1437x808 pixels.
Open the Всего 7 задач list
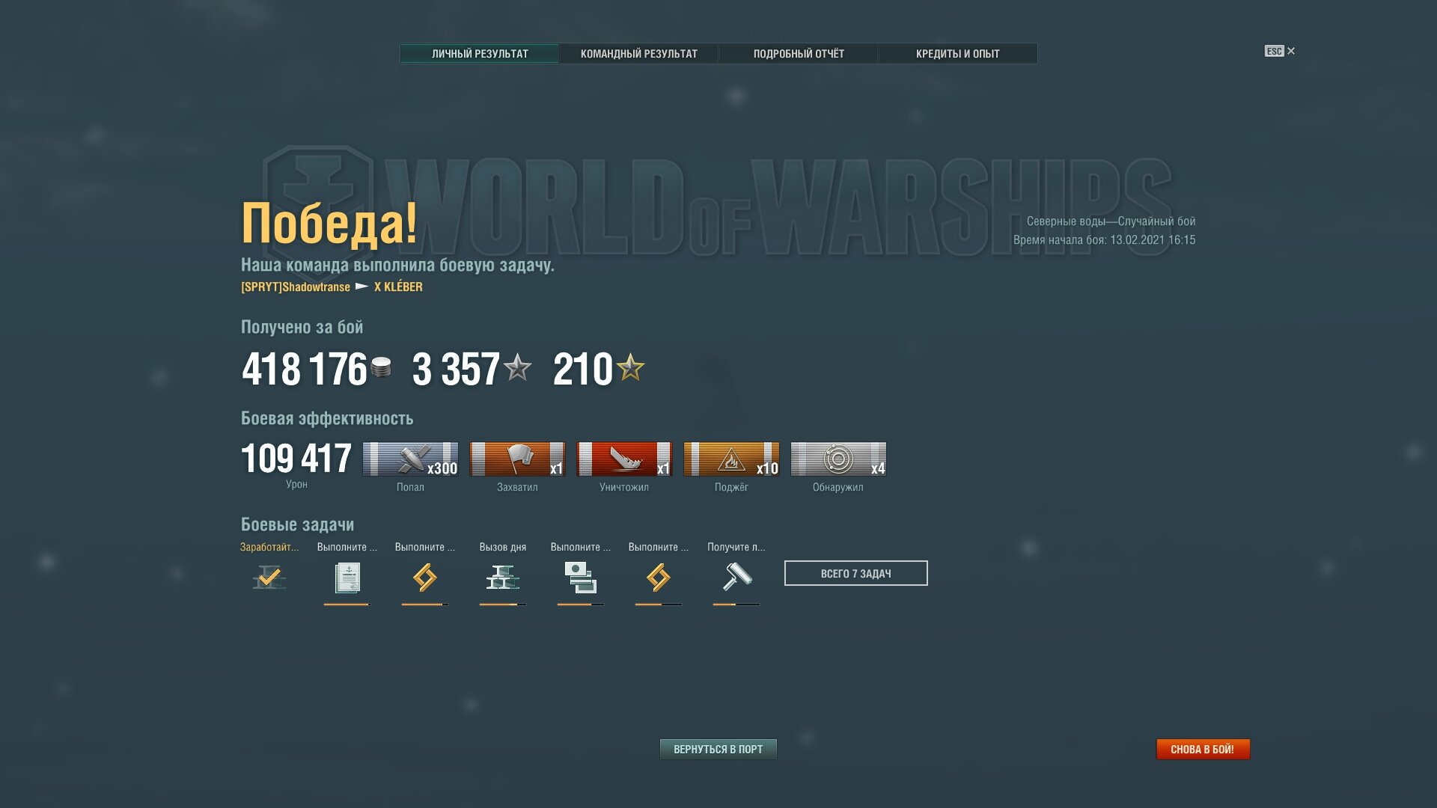855,573
